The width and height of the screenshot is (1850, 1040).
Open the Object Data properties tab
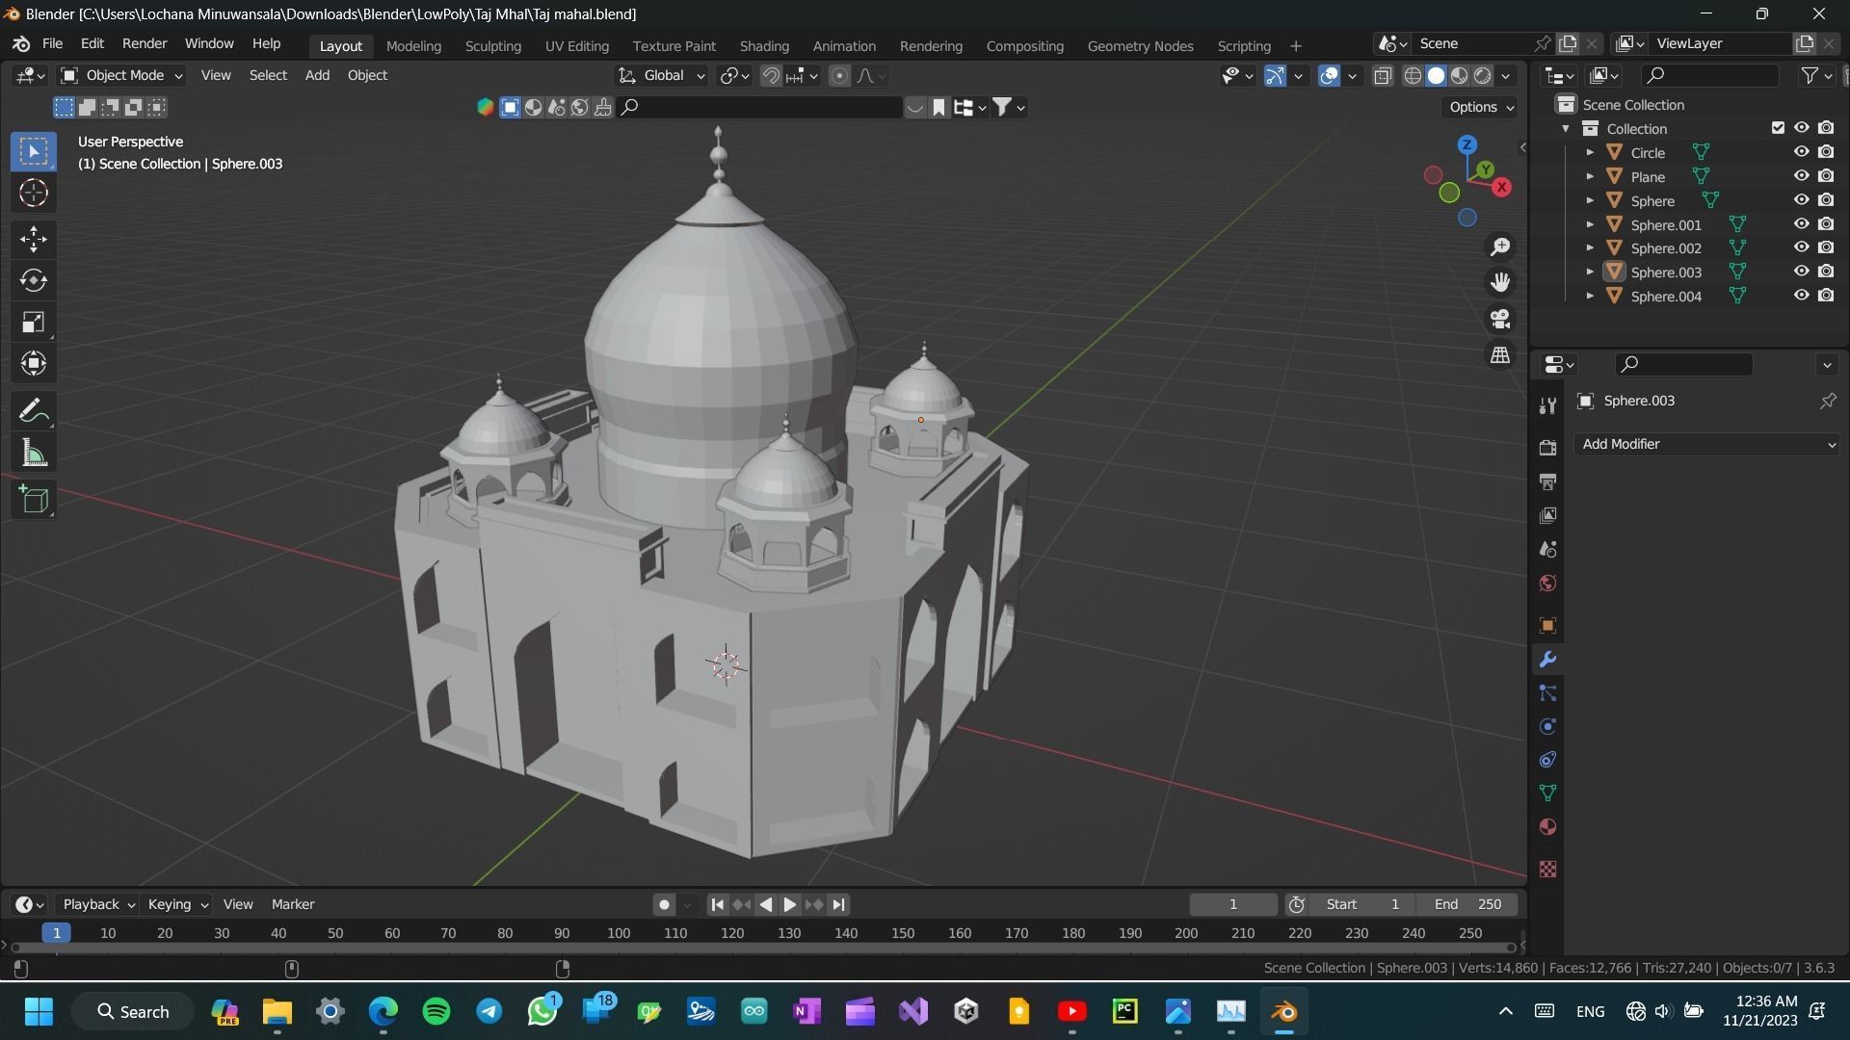pos(1547,793)
